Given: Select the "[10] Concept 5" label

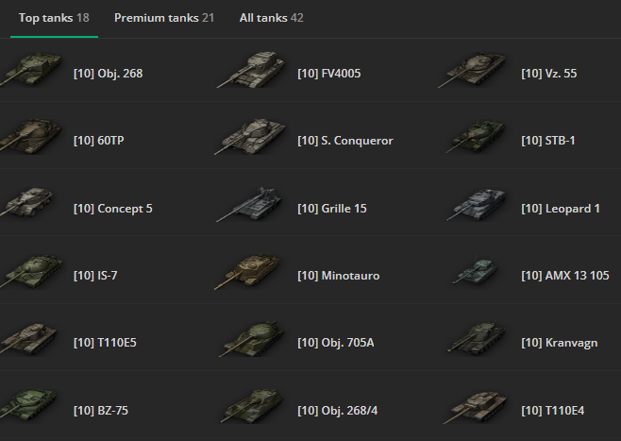Looking at the screenshot, I should (x=113, y=209).
